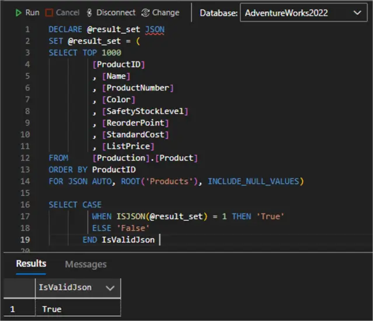
Task: Click the Change button label
Action: tap(166, 13)
